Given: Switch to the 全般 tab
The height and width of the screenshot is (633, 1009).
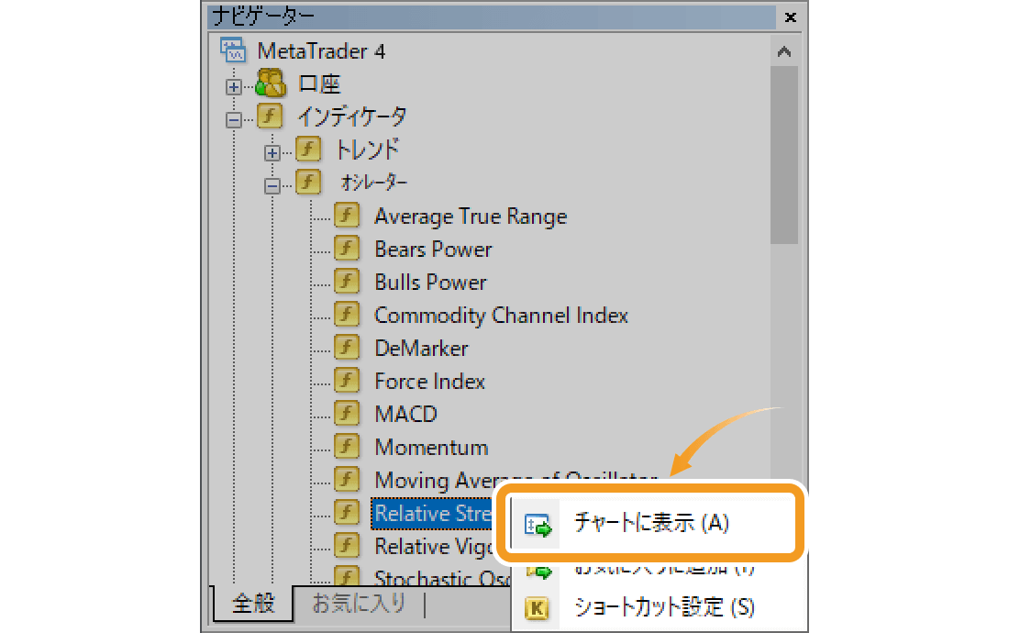Looking at the screenshot, I should [x=253, y=603].
